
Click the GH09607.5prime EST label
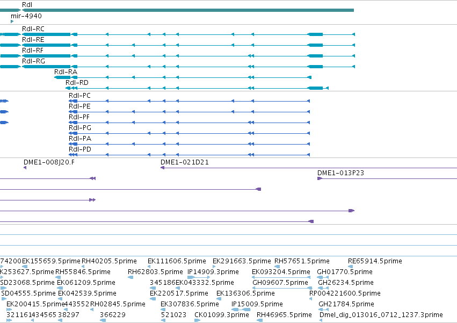280,283
